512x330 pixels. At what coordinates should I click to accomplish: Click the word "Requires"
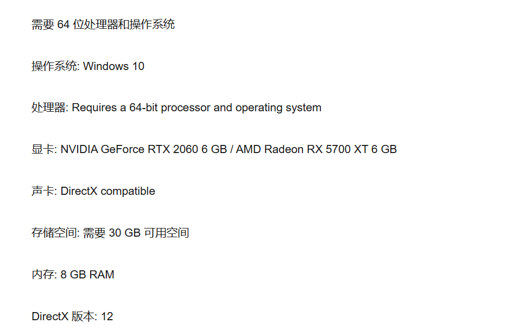(94, 107)
